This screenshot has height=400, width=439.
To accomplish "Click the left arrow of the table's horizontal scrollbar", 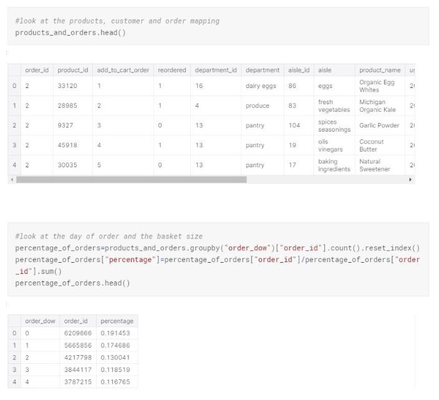I will [x=12, y=180].
